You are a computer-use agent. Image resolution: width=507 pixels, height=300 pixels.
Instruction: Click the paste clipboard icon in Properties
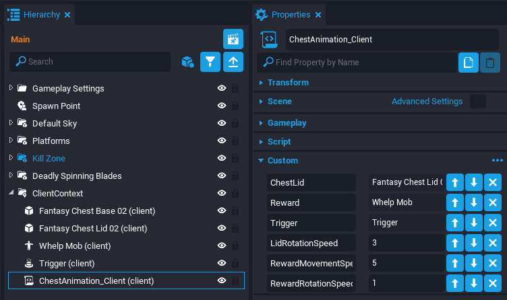pyautogui.click(x=490, y=63)
